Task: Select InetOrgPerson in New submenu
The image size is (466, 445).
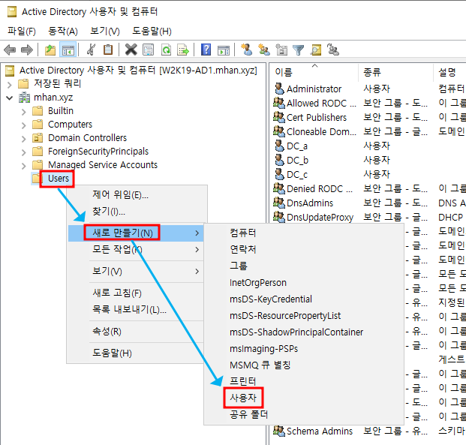Action: 304,282
